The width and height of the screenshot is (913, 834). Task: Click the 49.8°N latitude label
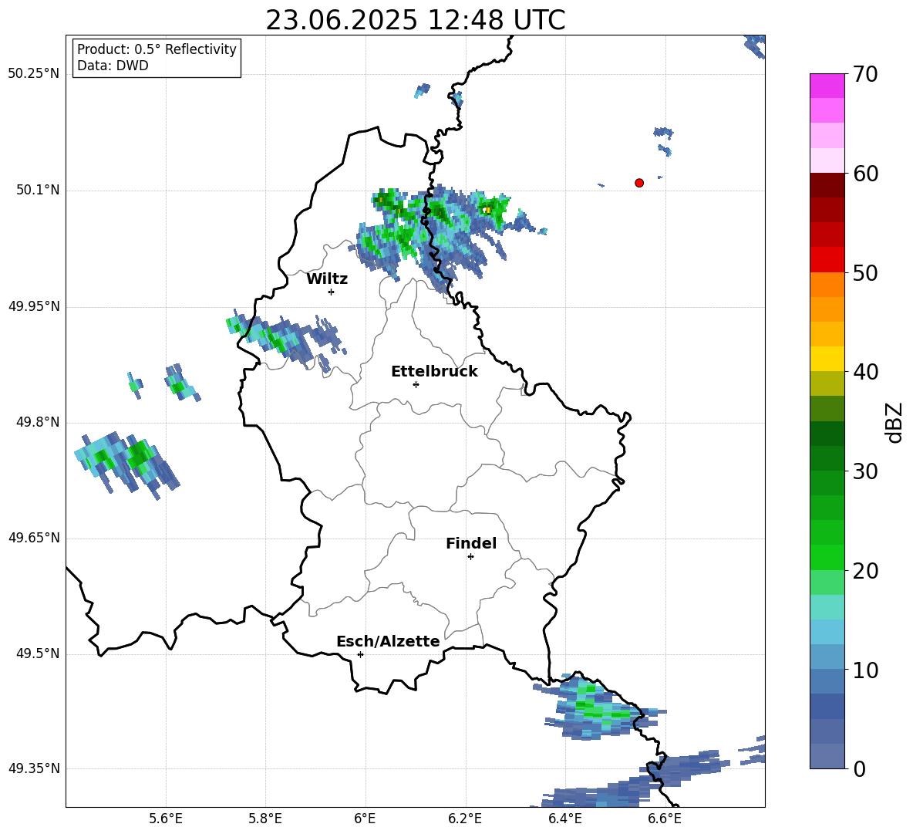point(38,422)
